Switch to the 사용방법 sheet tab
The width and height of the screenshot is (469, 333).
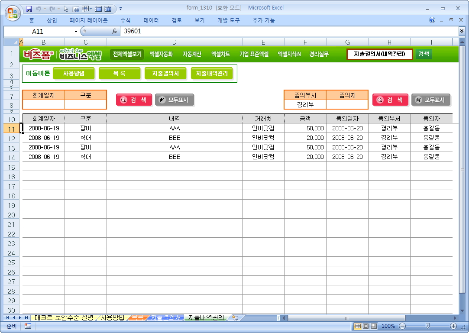(x=112, y=317)
